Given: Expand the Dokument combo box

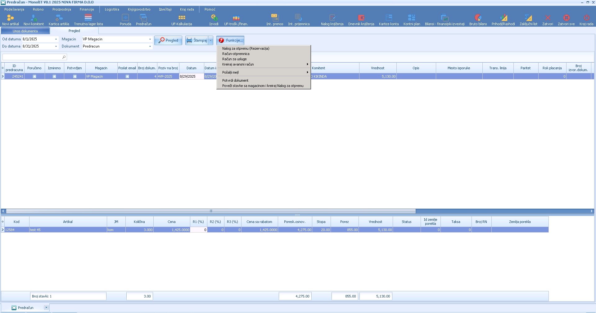Looking at the screenshot, I should coord(150,47).
